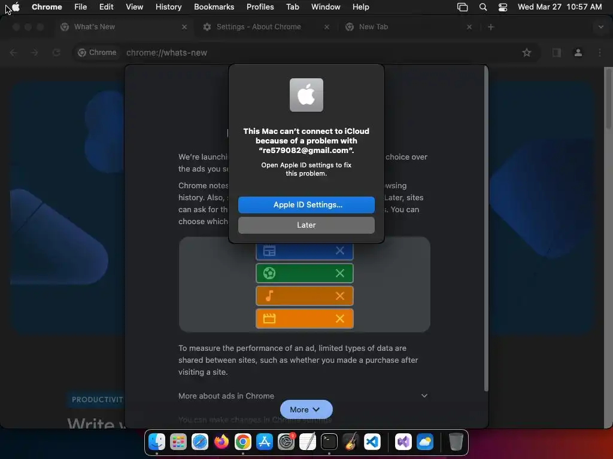Remove the green sports topic chip
This screenshot has width=613, height=459.
tap(340, 273)
